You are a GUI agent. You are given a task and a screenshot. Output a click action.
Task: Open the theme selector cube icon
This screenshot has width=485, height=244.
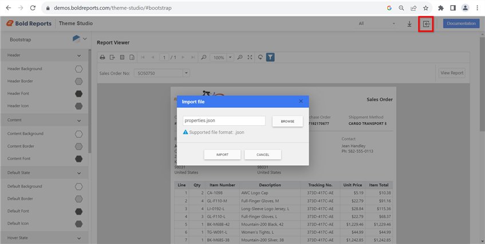coord(76,39)
